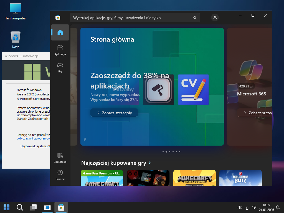284x213 pixels.
Task: Click the volume icon in system tray
Action: tap(240, 207)
